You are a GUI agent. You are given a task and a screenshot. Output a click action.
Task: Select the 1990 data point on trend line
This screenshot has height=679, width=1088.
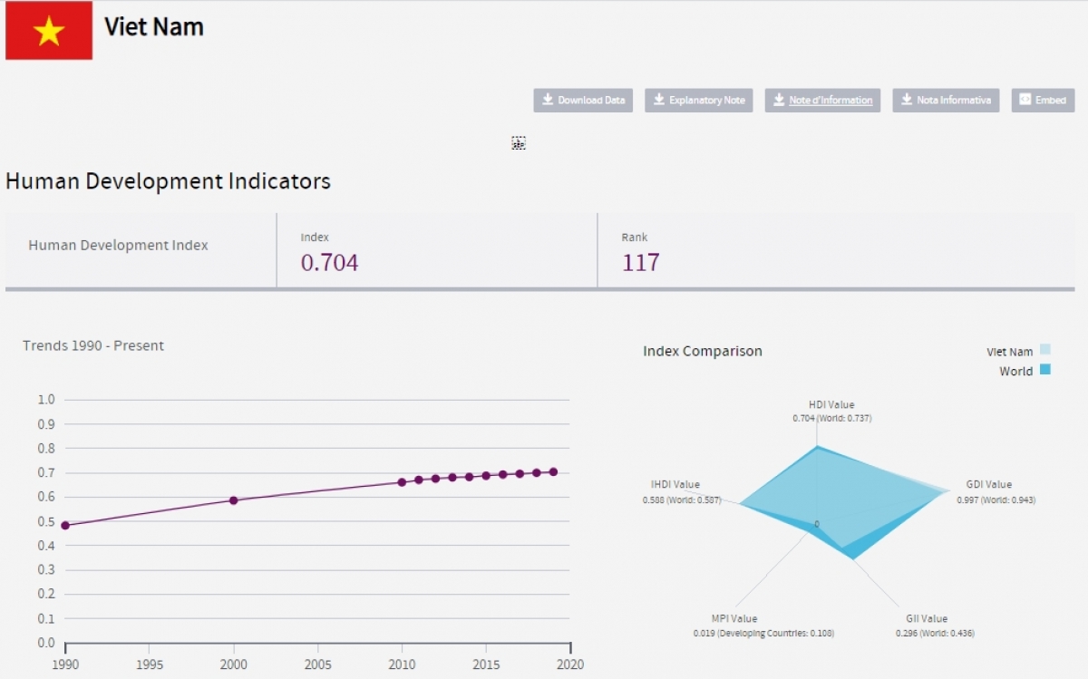click(x=65, y=525)
